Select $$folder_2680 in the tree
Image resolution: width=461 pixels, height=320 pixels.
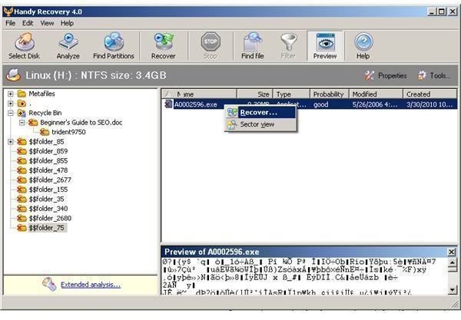tap(50, 218)
